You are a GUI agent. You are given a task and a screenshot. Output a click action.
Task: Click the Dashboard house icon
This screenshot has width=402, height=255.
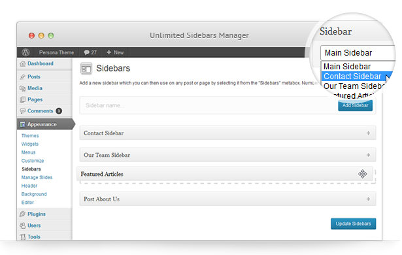pos(23,63)
